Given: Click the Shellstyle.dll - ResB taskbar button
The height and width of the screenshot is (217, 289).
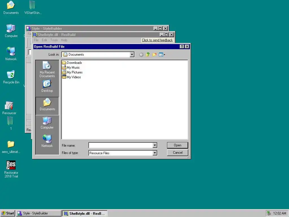Looking at the screenshot, I should [85, 214].
